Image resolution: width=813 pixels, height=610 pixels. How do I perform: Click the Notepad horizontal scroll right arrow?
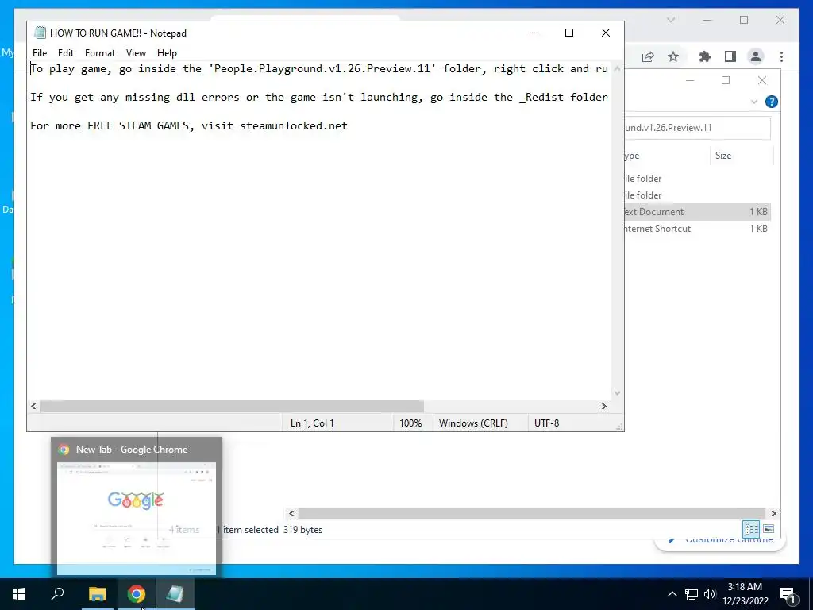pos(603,406)
